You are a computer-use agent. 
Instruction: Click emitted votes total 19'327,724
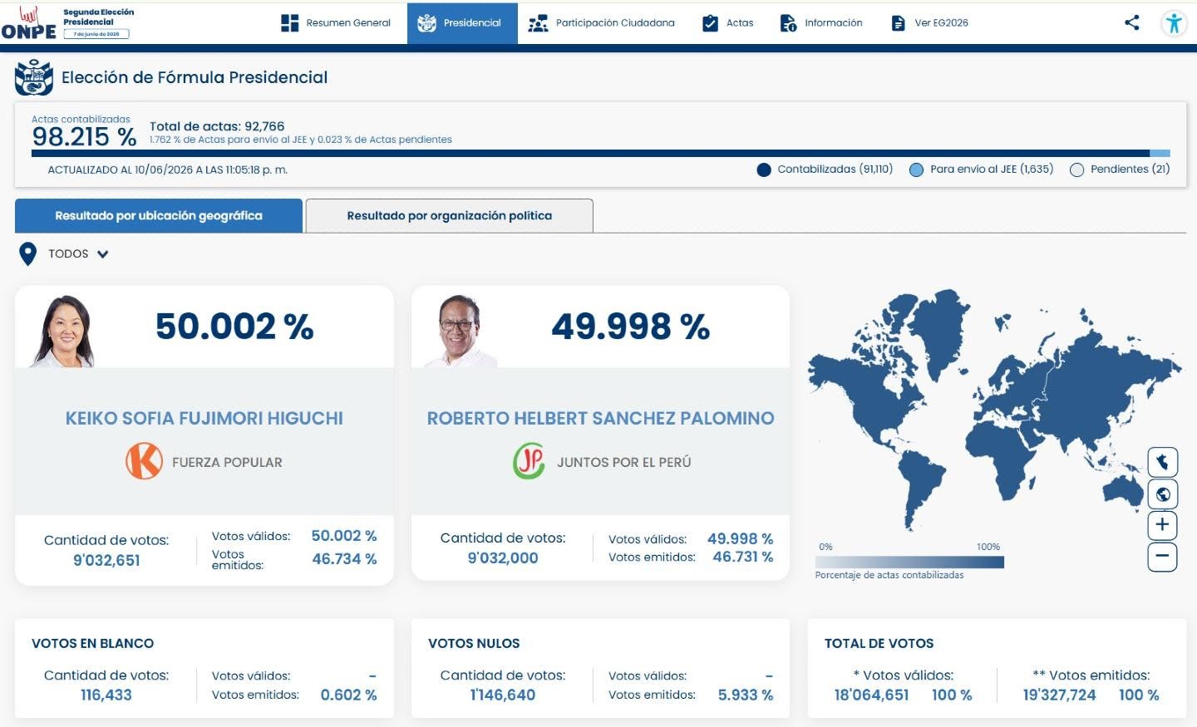(x=1059, y=695)
